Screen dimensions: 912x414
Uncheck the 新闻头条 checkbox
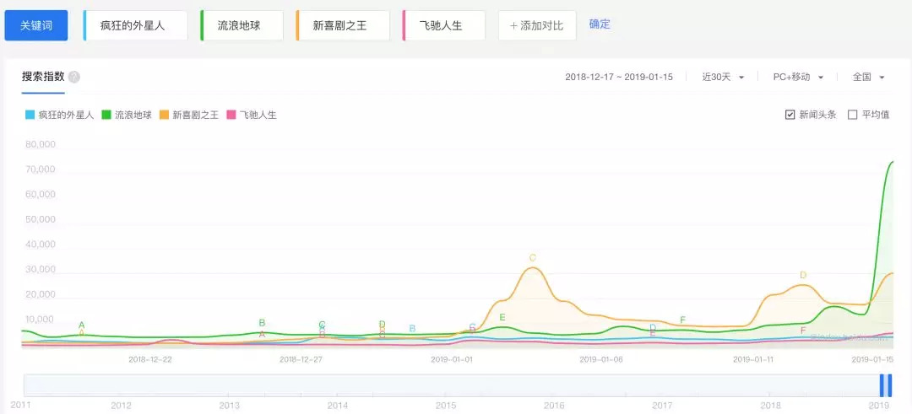click(x=790, y=115)
